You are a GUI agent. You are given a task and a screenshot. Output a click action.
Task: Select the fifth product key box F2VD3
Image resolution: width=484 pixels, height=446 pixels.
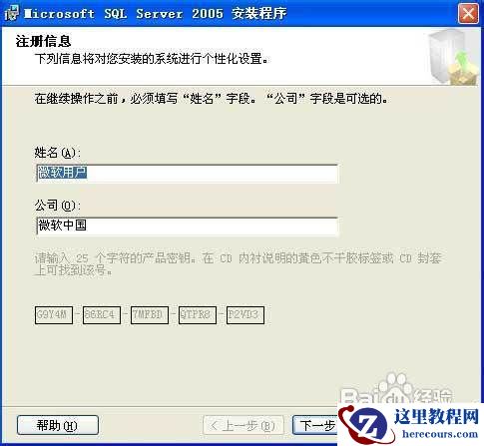point(245,315)
